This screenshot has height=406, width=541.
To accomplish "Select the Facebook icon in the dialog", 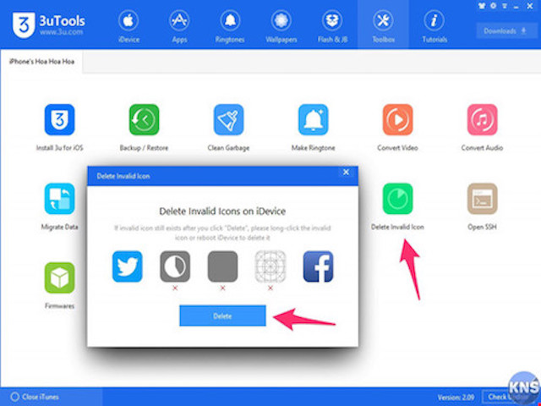I will click(x=318, y=266).
